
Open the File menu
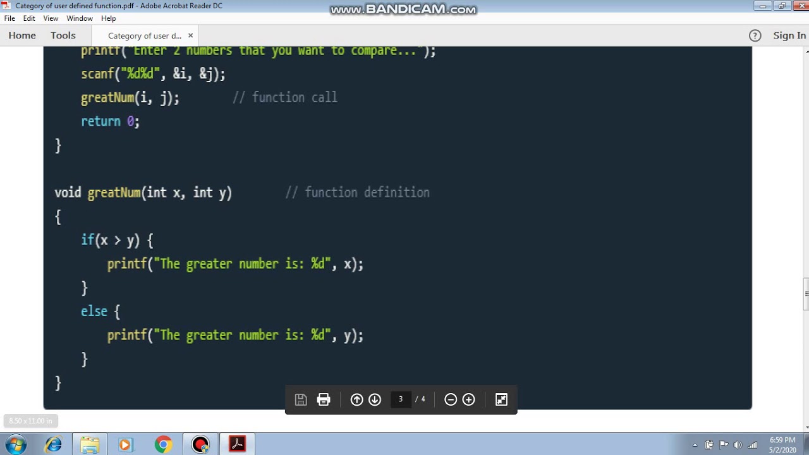click(x=9, y=18)
